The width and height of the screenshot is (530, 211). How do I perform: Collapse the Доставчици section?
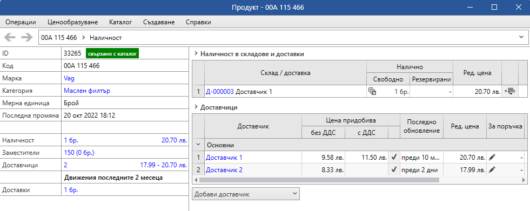pyautogui.click(x=196, y=107)
